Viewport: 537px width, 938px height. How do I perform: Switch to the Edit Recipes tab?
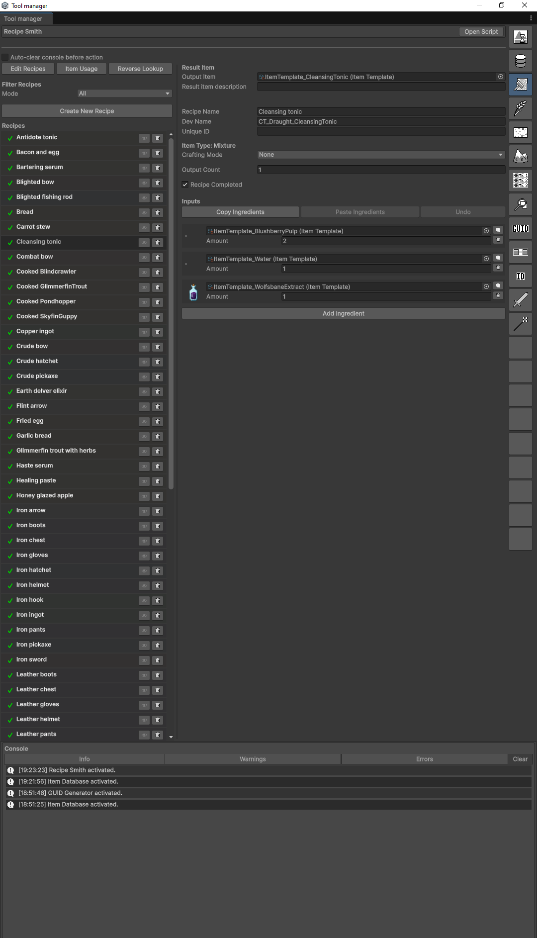[28, 69]
